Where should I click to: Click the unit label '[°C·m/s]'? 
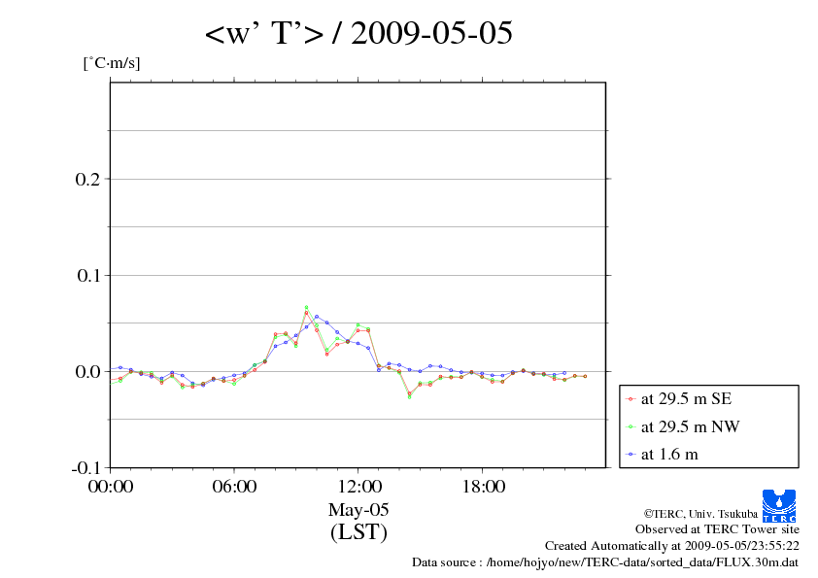click(112, 63)
